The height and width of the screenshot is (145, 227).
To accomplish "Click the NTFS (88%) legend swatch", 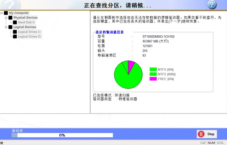I will (153, 74).
